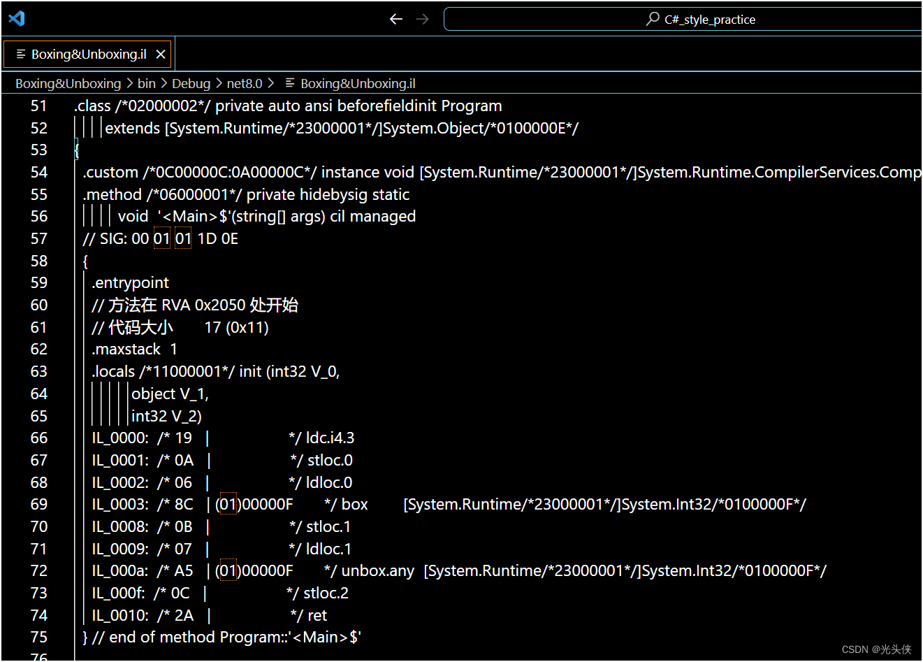Image resolution: width=923 pixels, height=662 pixels.
Task: Click '// SIG: 00 01 01 1D 0E' comment
Action: [x=161, y=238]
